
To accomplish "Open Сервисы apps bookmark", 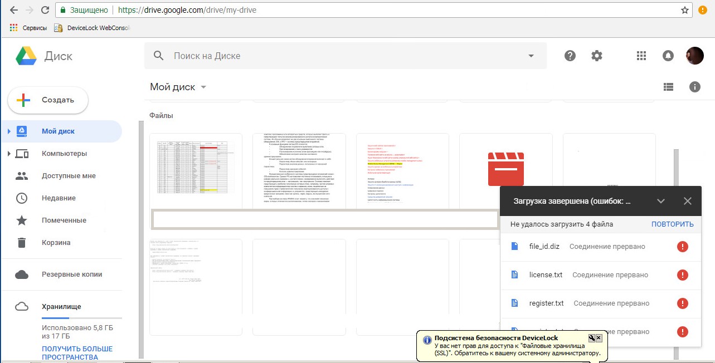I will pyautogui.click(x=28, y=27).
